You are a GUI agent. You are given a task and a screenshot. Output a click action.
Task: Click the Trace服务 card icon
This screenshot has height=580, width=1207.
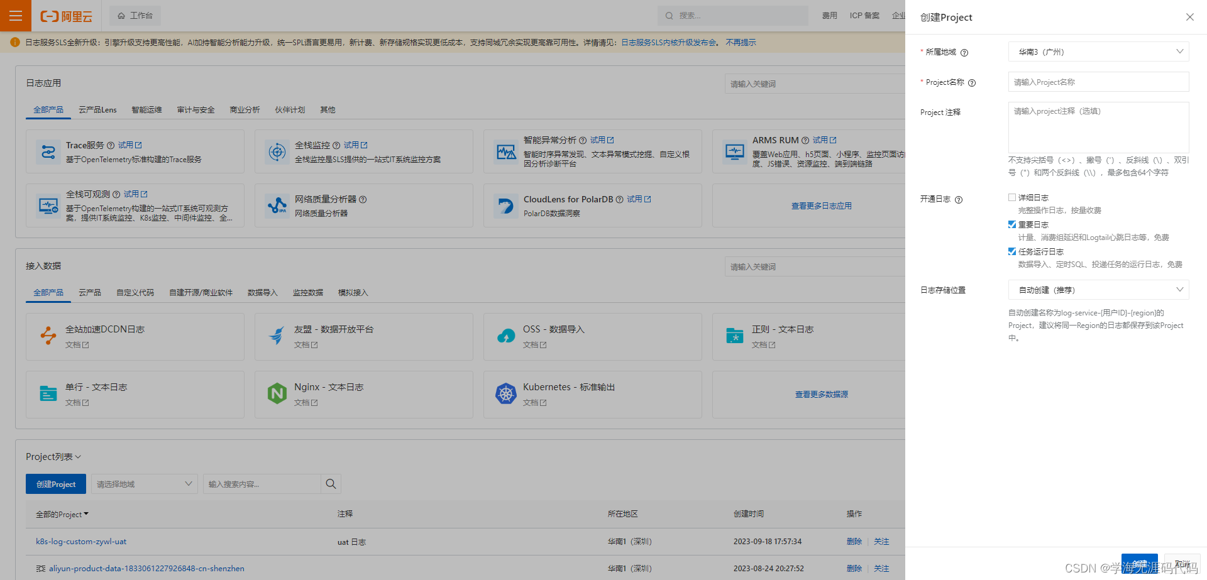coord(48,151)
